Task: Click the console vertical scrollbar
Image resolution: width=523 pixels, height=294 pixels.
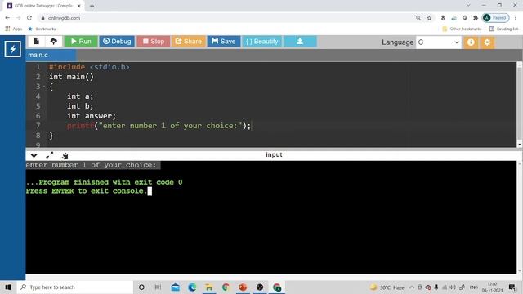Action: (520, 217)
